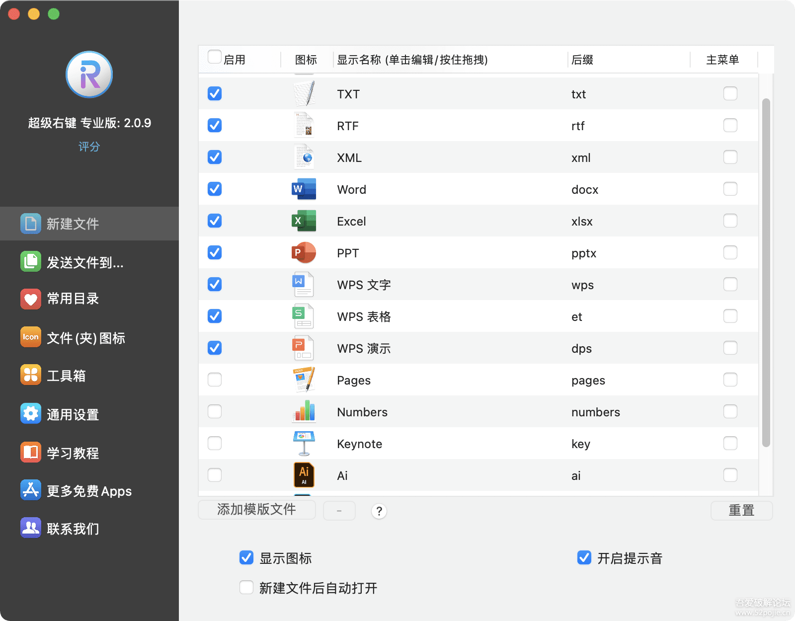
Task: Click the Keynote icon in the list
Action: pyautogui.click(x=304, y=442)
